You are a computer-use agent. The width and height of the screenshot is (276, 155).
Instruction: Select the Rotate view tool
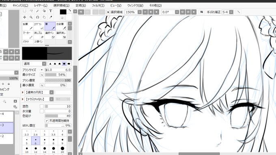[38, 17]
